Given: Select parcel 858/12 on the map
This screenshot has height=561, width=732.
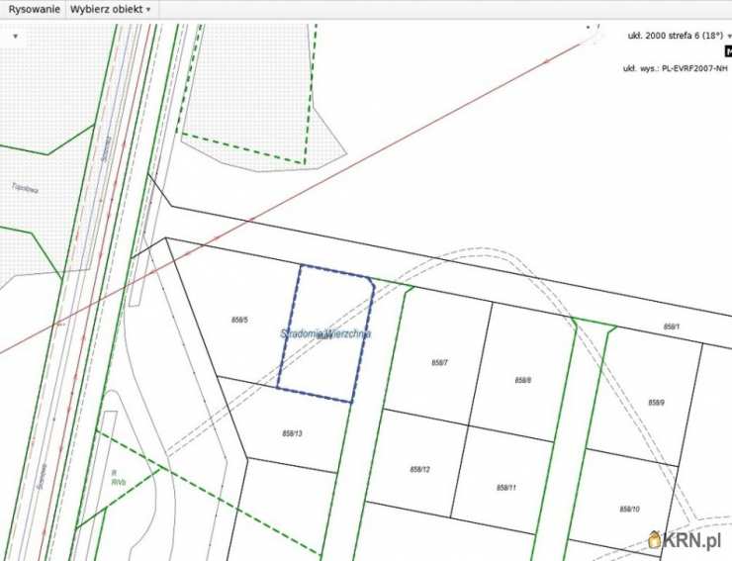Looking at the screenshot, I should point(419,468).
